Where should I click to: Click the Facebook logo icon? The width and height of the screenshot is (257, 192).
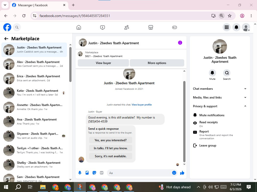point(7,27)
